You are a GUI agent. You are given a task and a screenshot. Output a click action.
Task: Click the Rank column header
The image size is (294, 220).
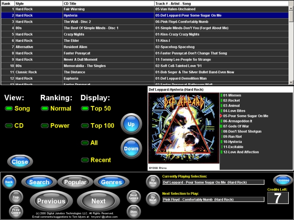[x=7, y=4]
